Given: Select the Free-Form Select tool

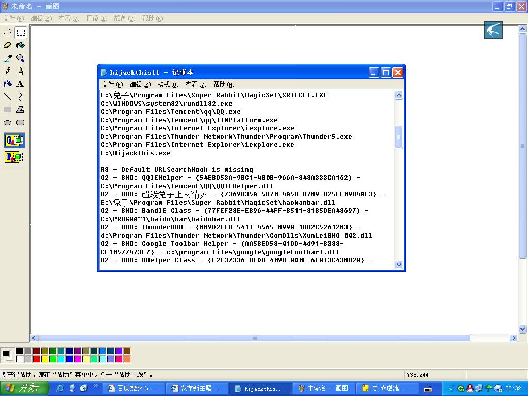Looking at the screenshot, I should click(x=8, y=32).
